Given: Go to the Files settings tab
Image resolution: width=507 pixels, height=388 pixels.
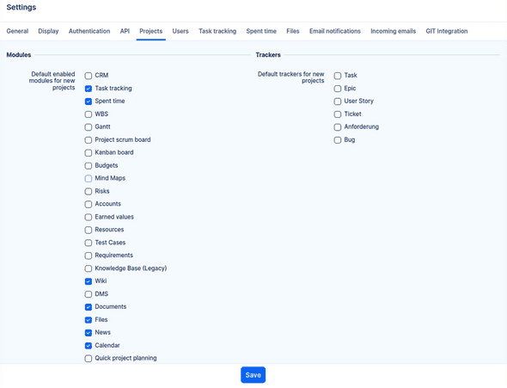Looking at the screenshot, I should [293, 31].
